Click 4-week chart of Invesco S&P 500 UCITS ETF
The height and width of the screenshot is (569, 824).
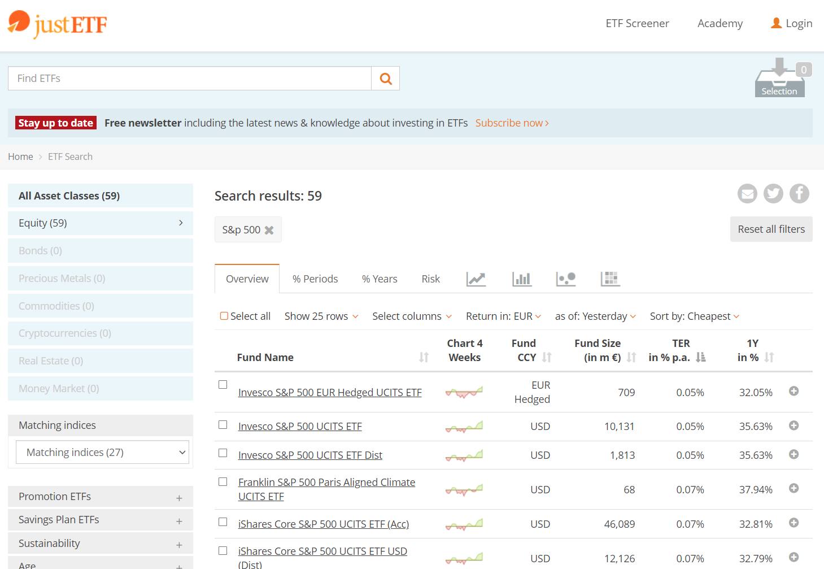pos(464,427)
